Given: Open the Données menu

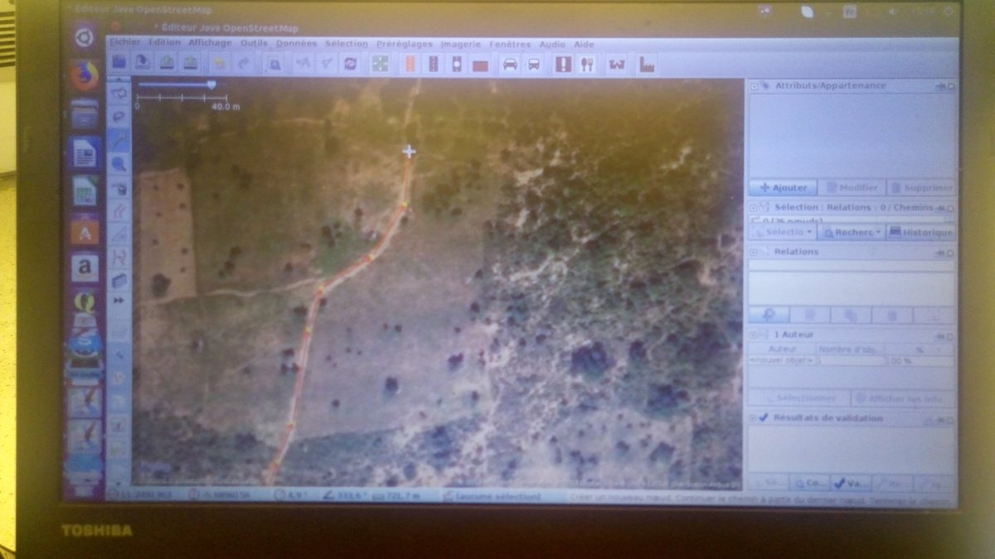Looking at the screenshot, I should [297, 43].
